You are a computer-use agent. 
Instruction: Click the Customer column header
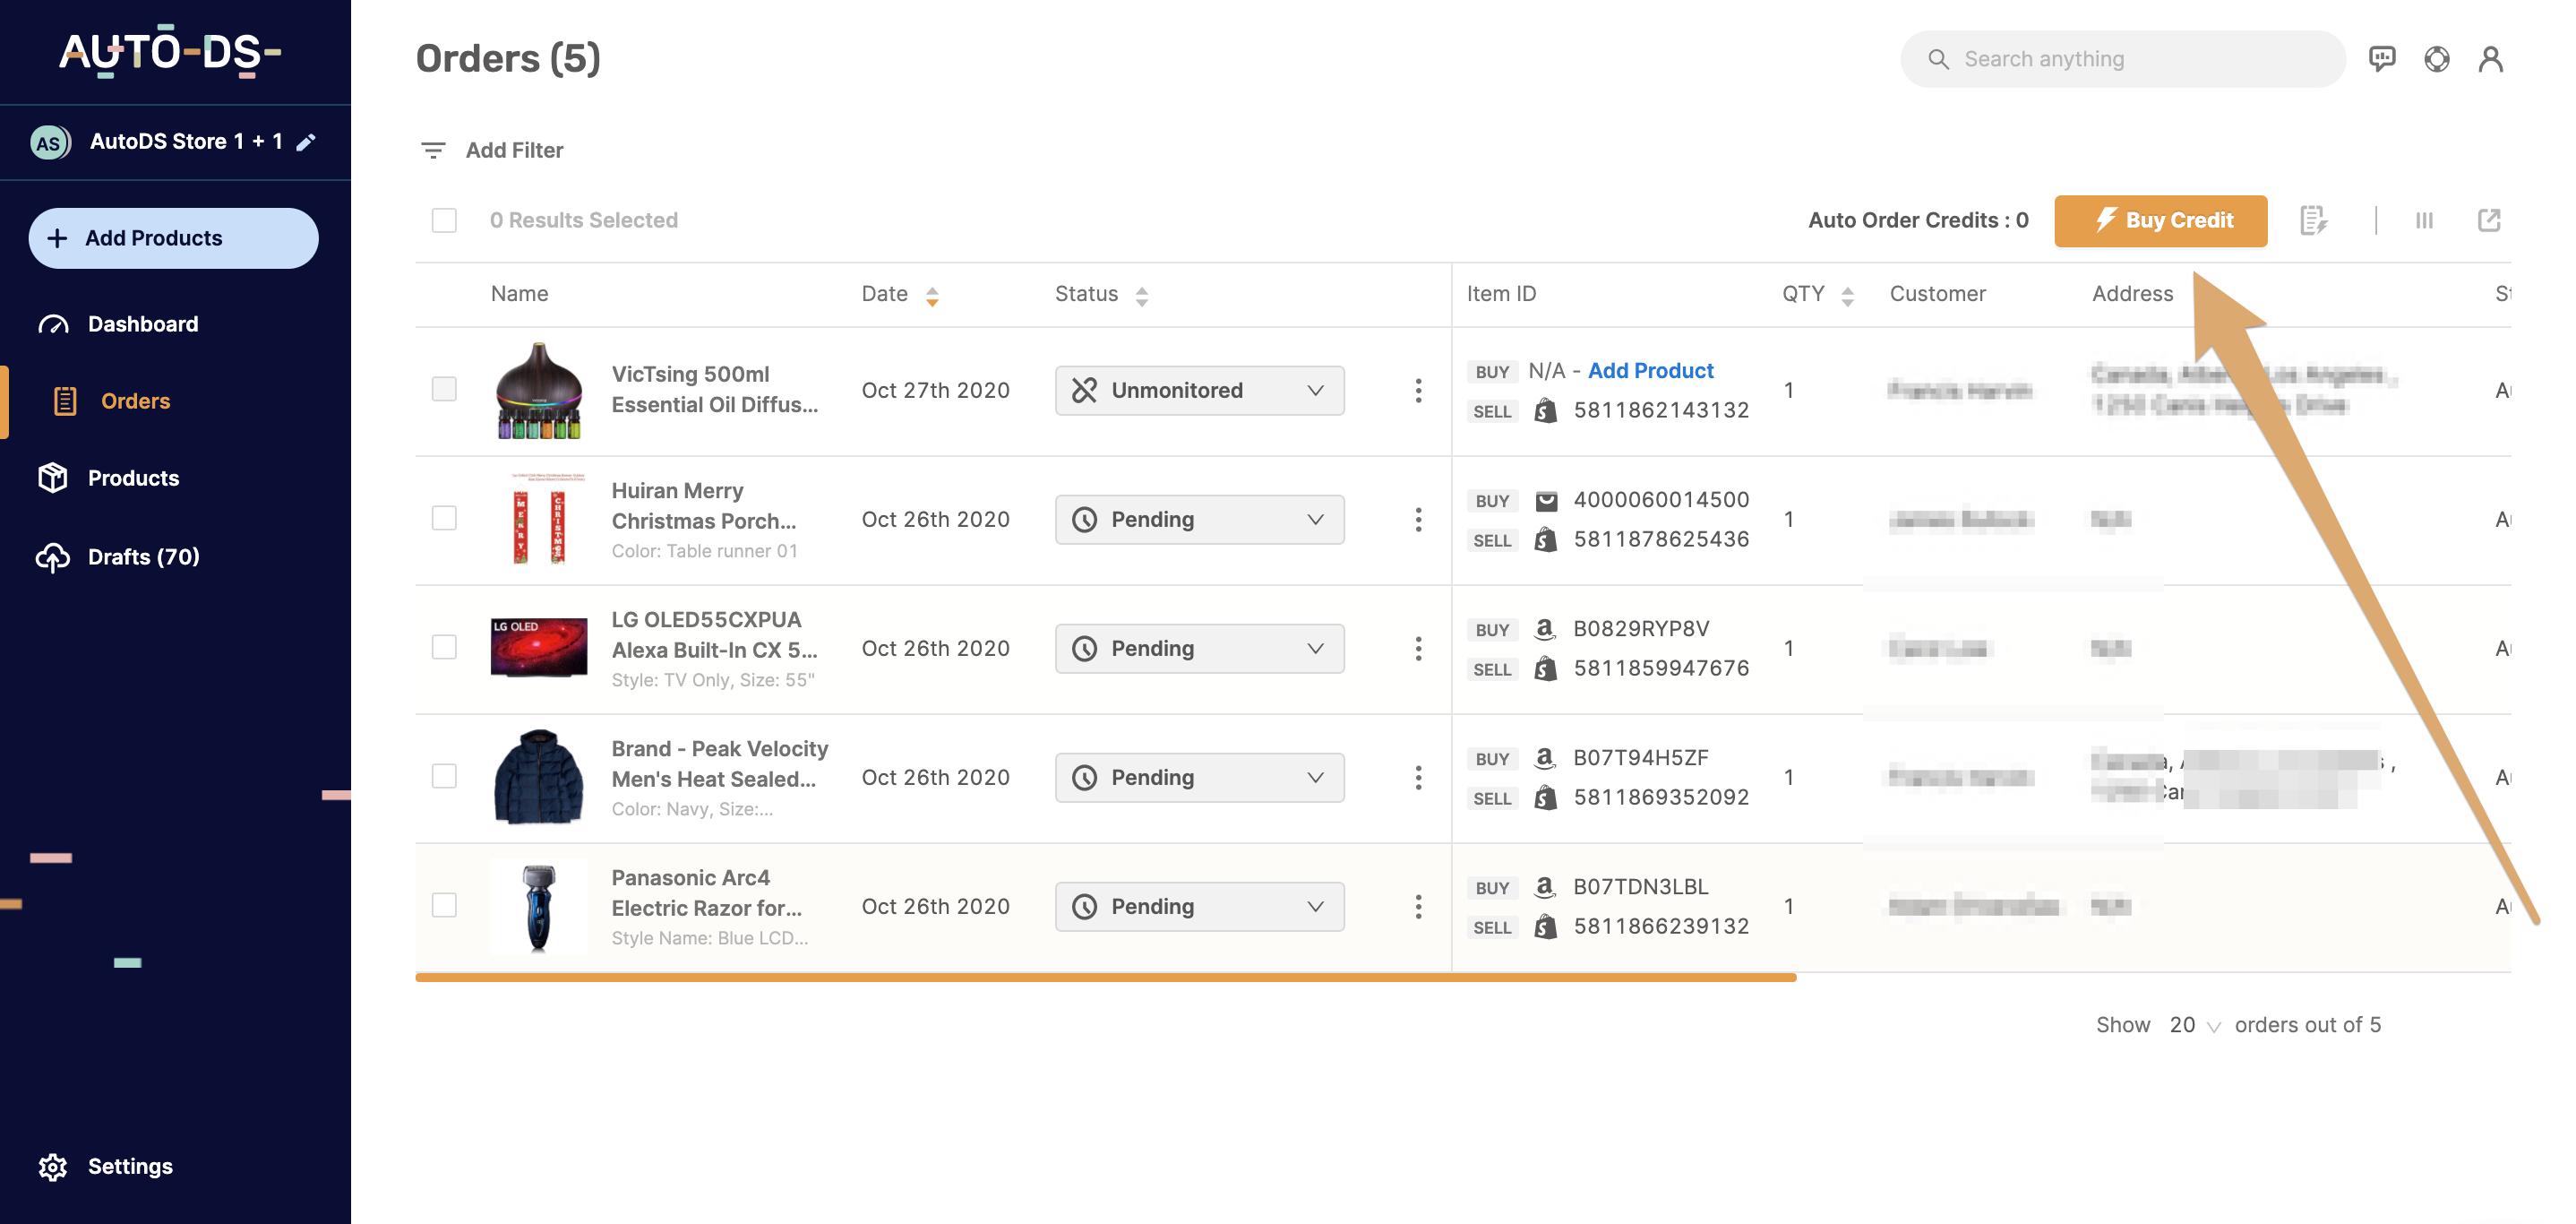(1937, 294)
